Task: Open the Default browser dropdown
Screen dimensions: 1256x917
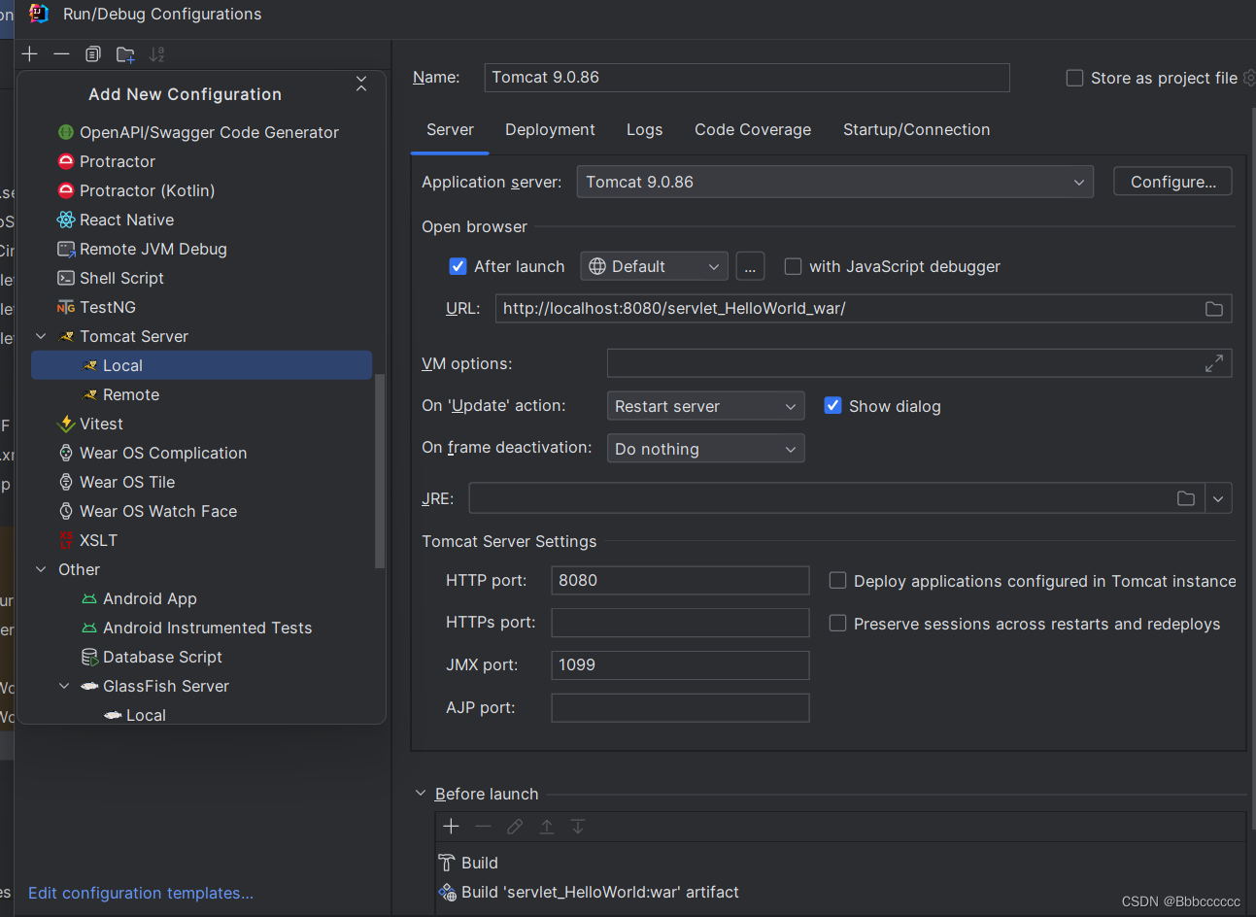Action: (x=654, y=266)
